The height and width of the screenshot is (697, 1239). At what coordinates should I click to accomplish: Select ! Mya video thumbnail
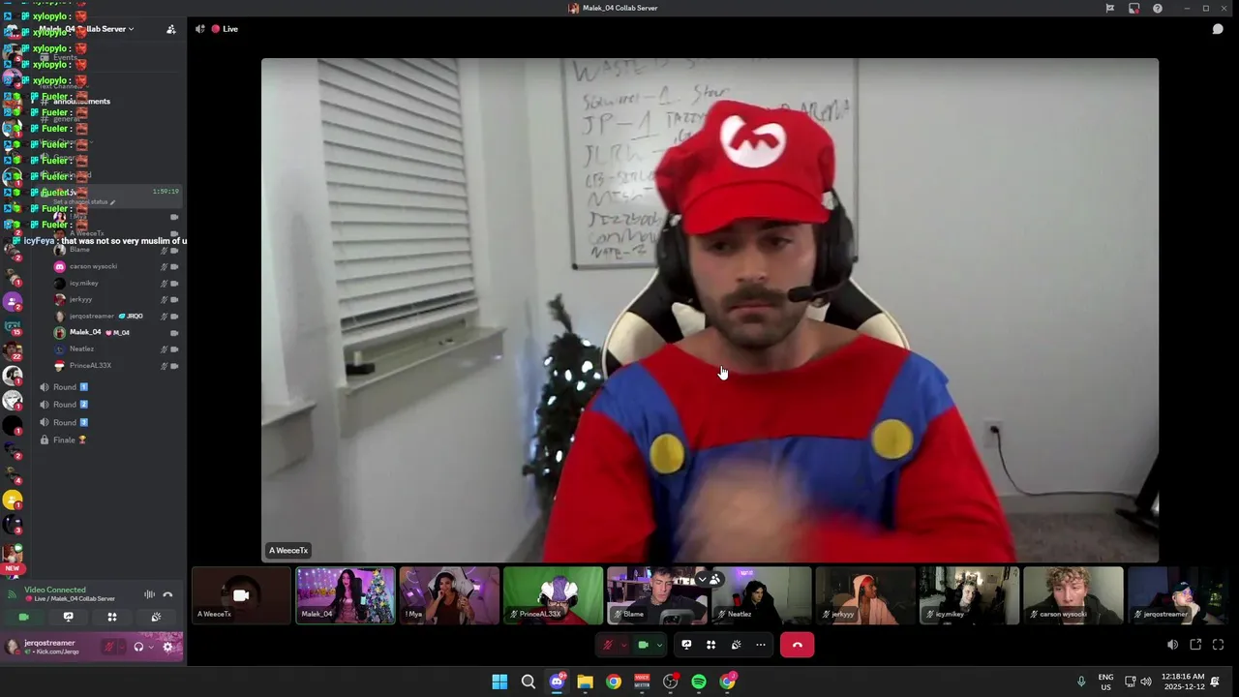[x=449, y=595]
